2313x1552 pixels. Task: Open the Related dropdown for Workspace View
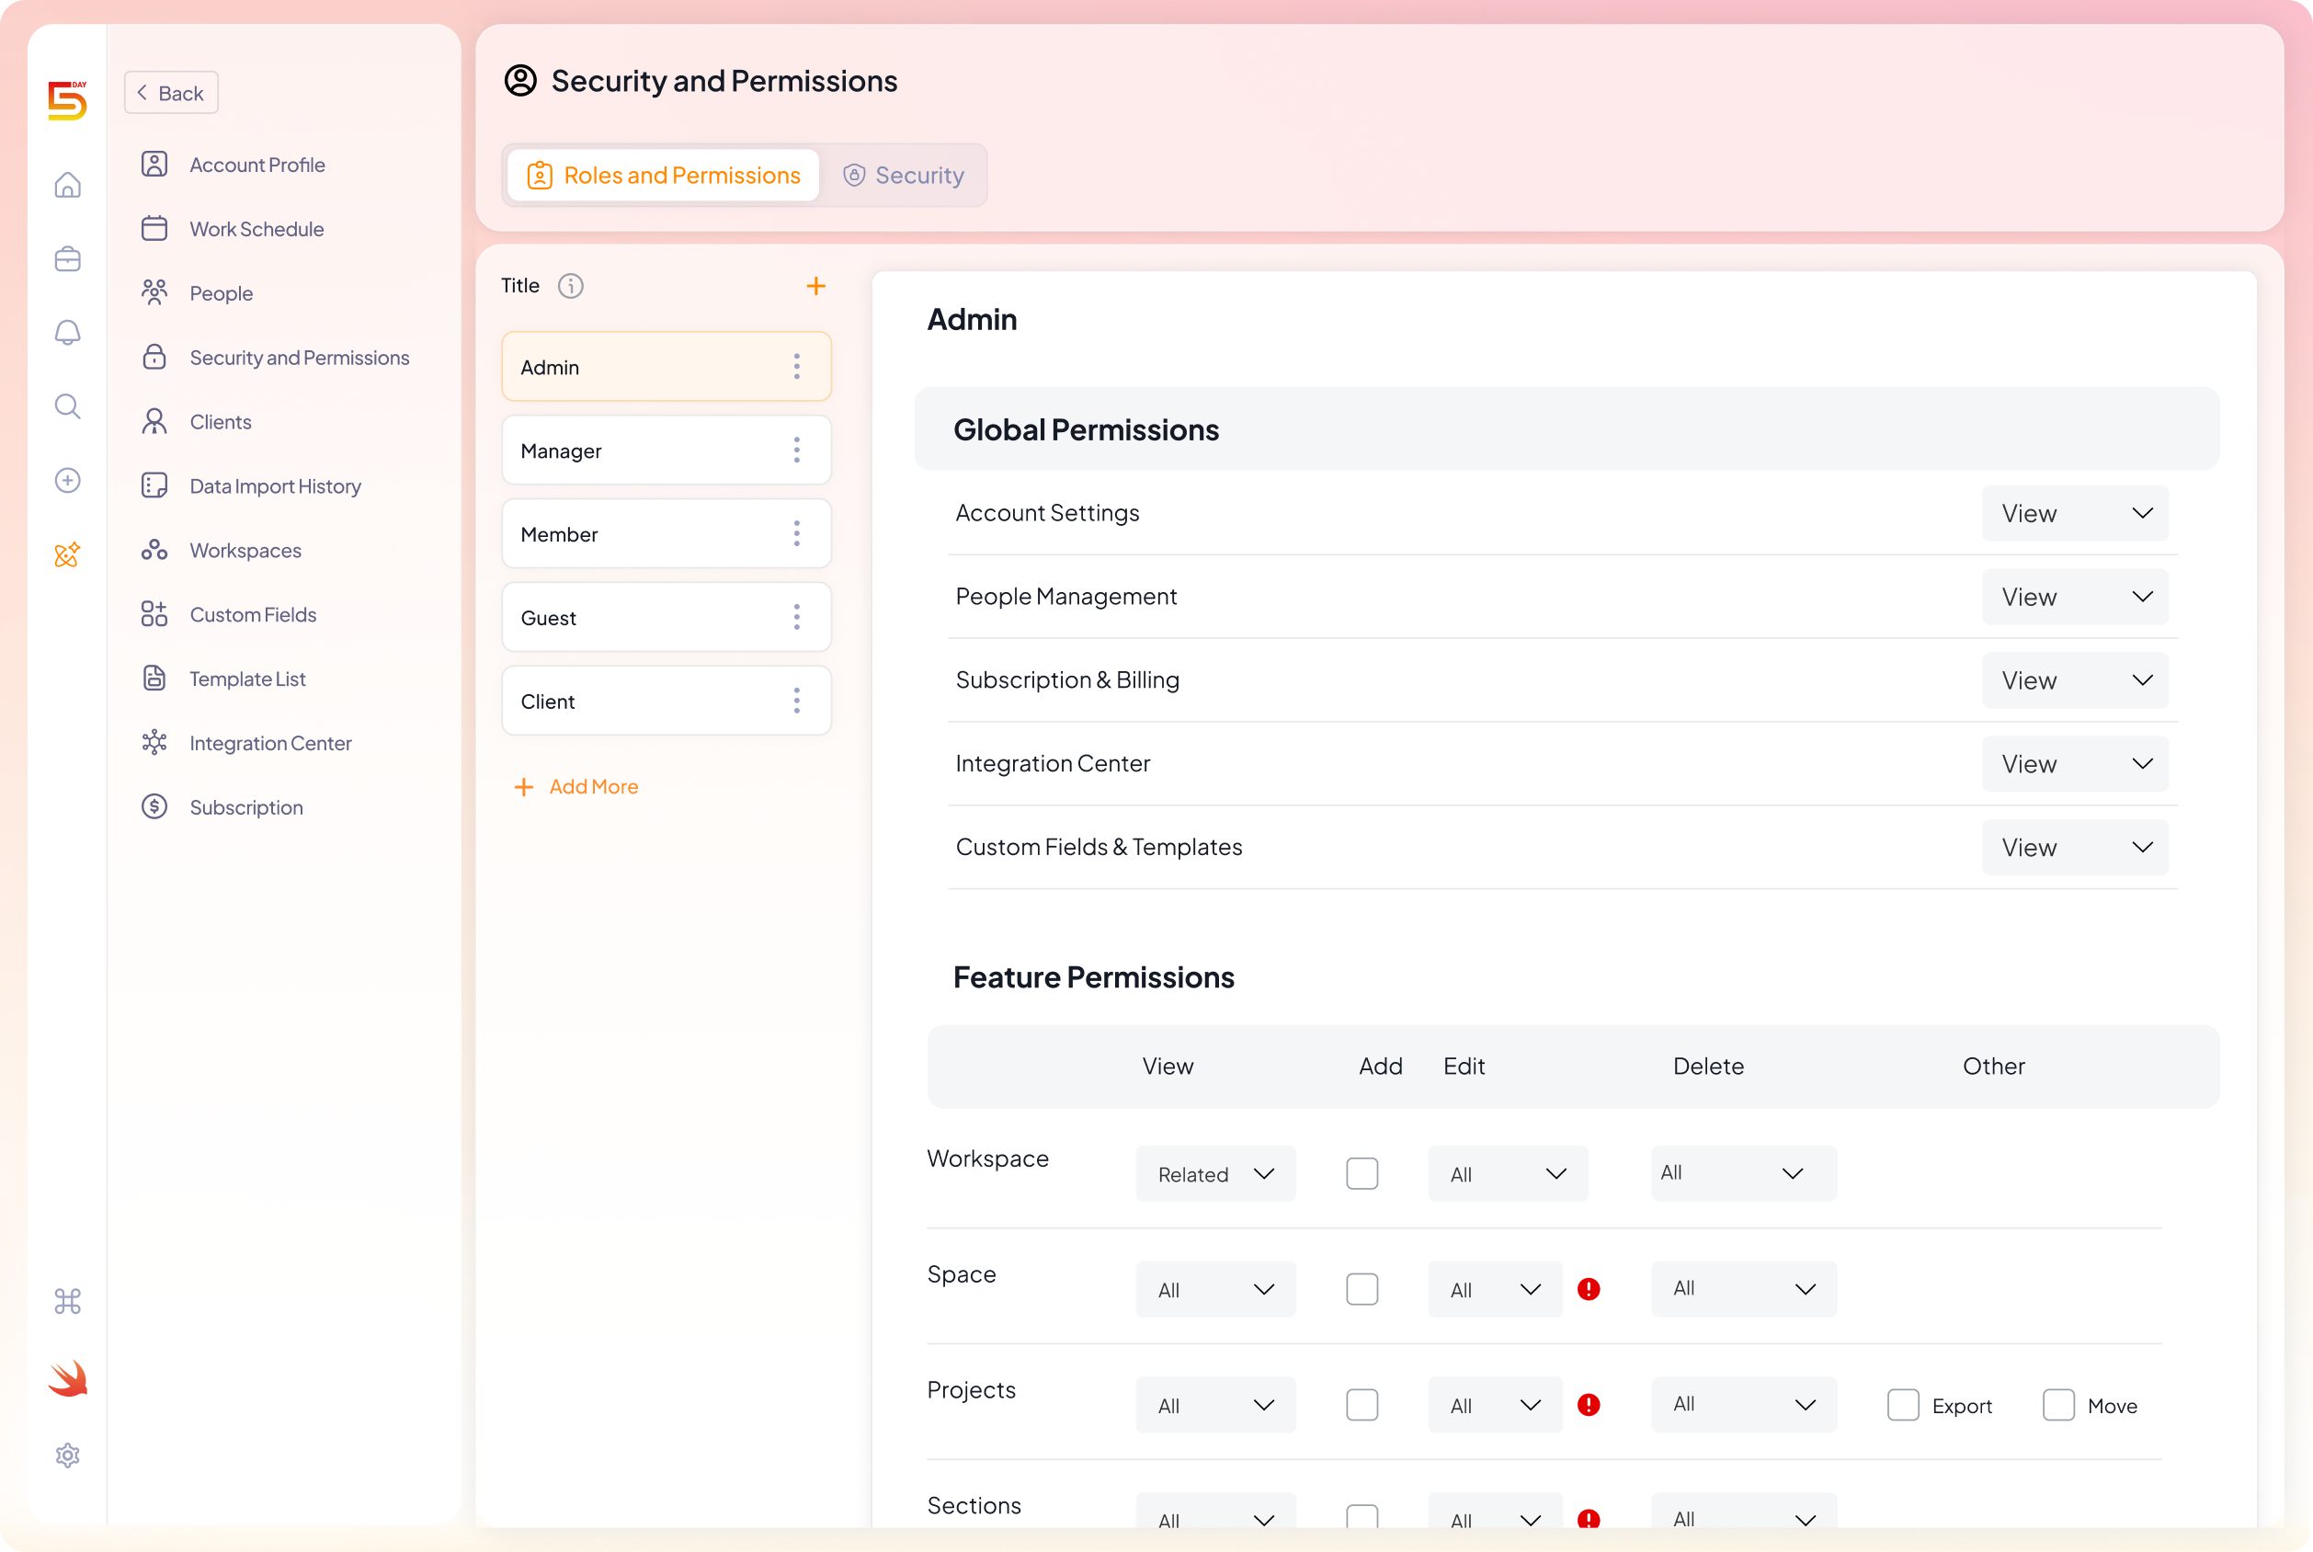[1215, 1173]
